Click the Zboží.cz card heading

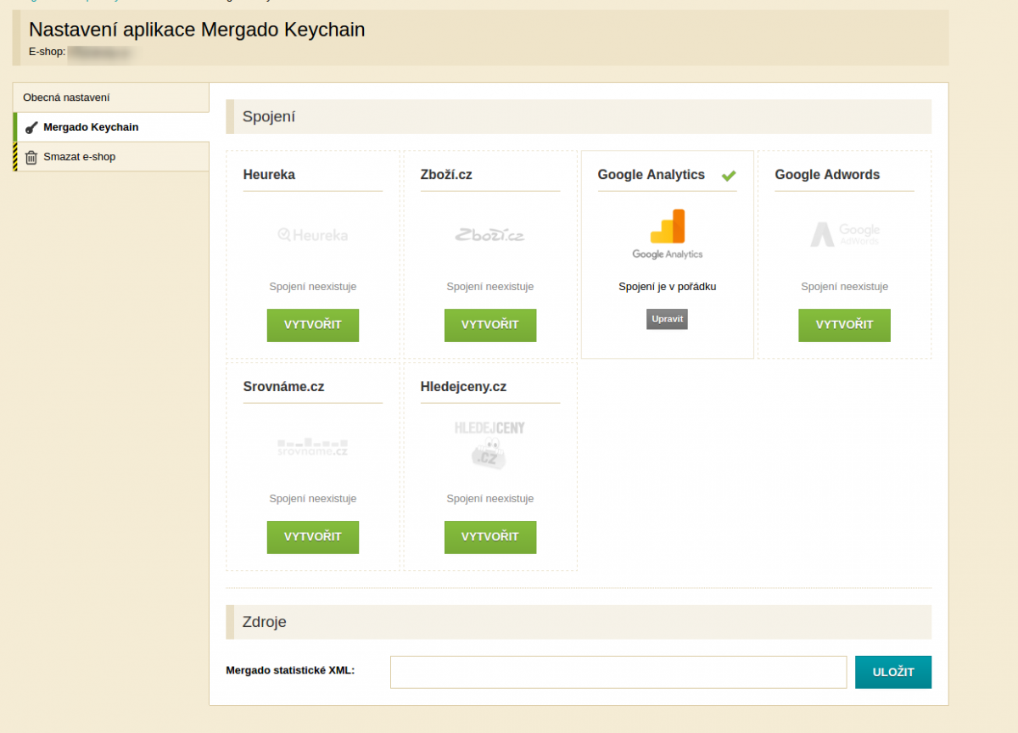tap(446, 175)
